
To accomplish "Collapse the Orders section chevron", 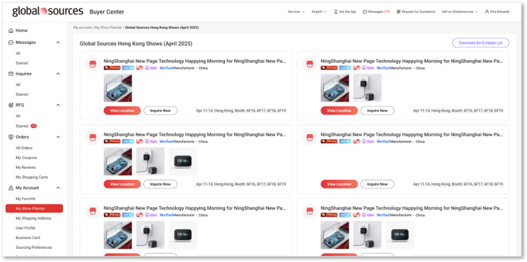I will (58, 137).
